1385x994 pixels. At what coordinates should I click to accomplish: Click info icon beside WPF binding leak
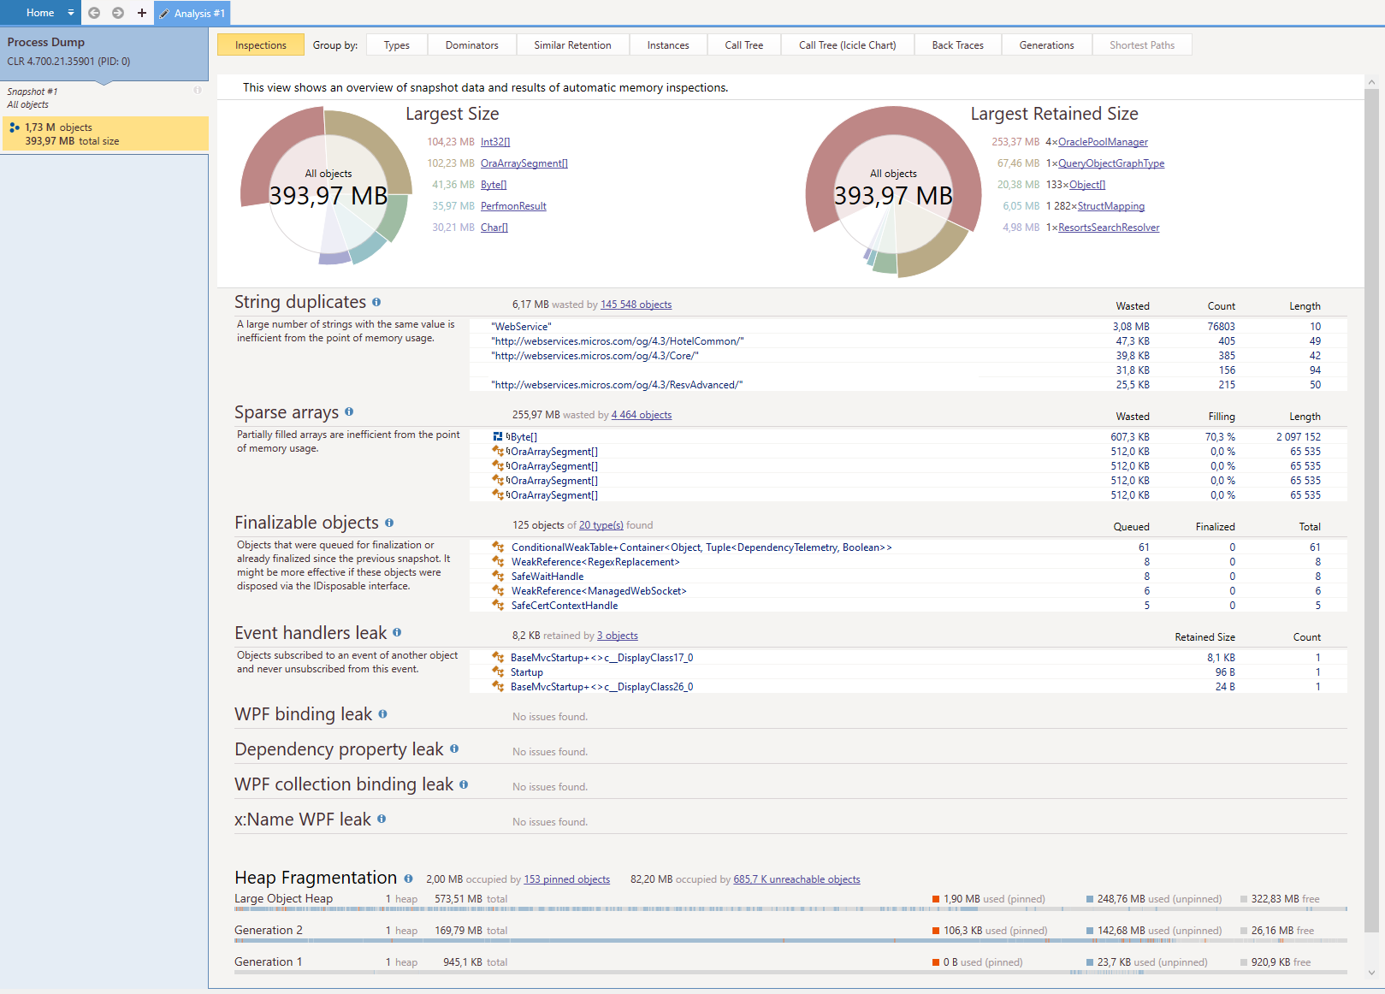point(382,714)
